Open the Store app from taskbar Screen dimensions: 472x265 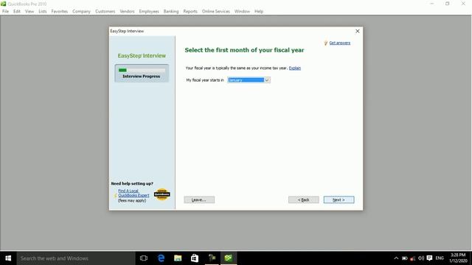tap(195, 258)
